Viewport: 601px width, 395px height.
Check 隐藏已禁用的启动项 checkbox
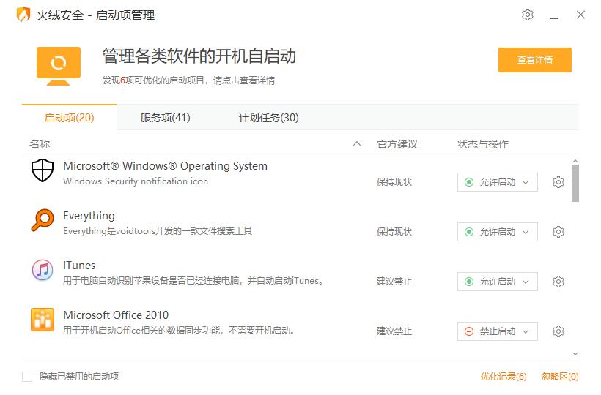click(27, 377)
